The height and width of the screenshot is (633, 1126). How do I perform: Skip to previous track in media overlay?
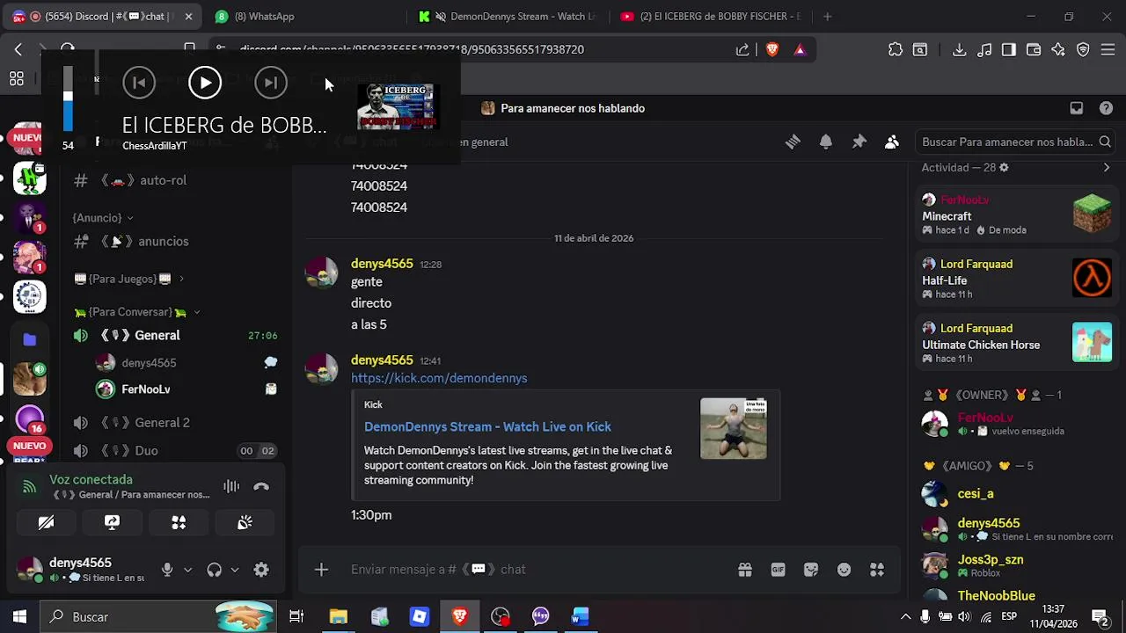point(139,83)
